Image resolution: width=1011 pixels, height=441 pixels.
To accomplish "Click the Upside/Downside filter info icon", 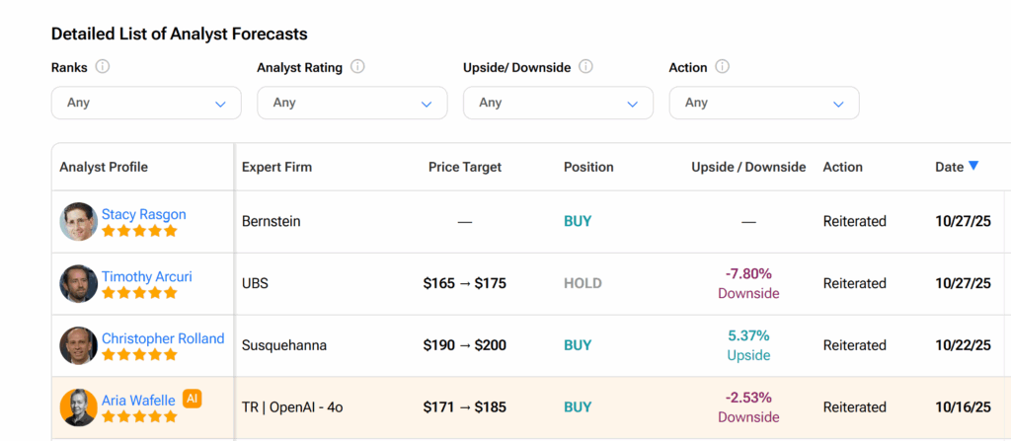I will point(585,67).
